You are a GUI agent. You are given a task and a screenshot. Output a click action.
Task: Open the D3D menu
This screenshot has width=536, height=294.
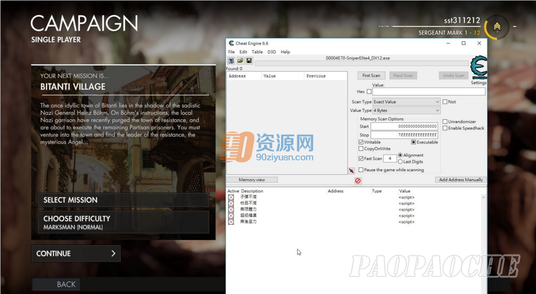coord(271,52)
